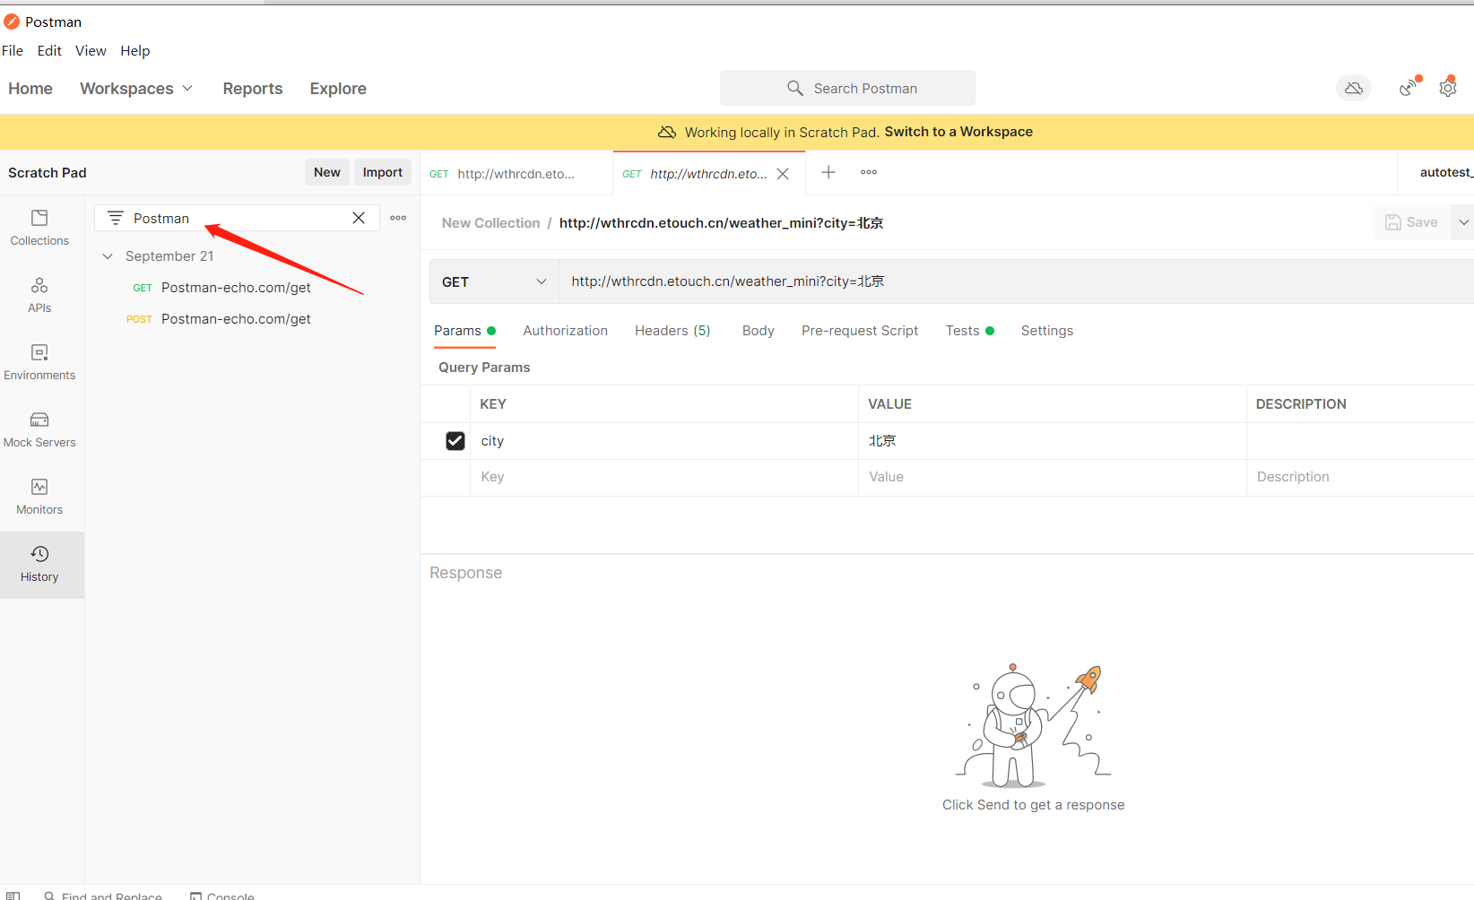Open the Workspaces dropdown
Screen dimensions: 1474x900
(136, 89)
